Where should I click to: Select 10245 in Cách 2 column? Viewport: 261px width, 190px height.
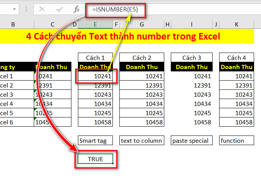142,113
